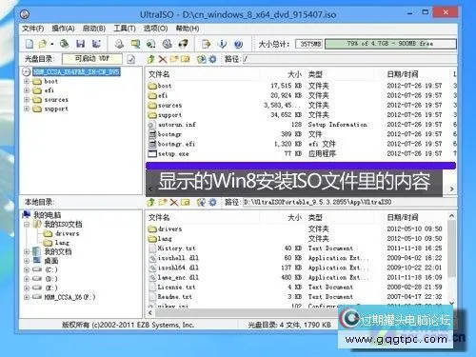
Task: Click right arrow of ISO list horizontal scrollbar
Action: click(451, 189)
